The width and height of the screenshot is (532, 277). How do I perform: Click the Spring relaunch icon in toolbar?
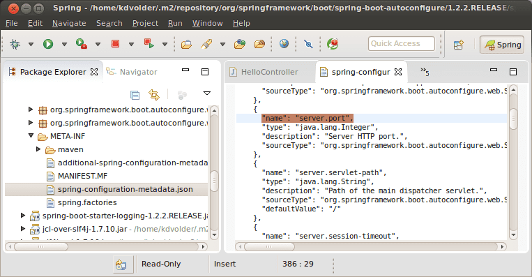(x=333, y=44)
